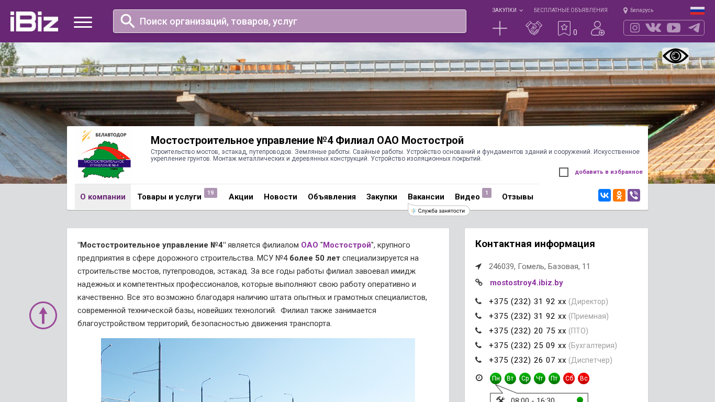This screenshot has height=402, width=715.
Task: Select Friday (Пт) schedule day
Action: click(x=554, y=378)
